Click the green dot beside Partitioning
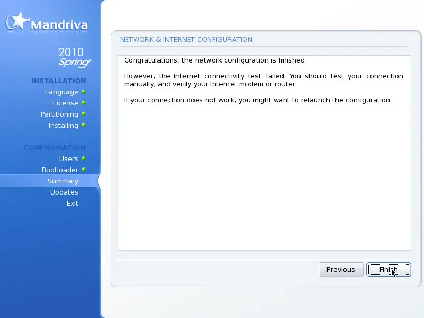The image size is (424, 318). coord(84,114)
